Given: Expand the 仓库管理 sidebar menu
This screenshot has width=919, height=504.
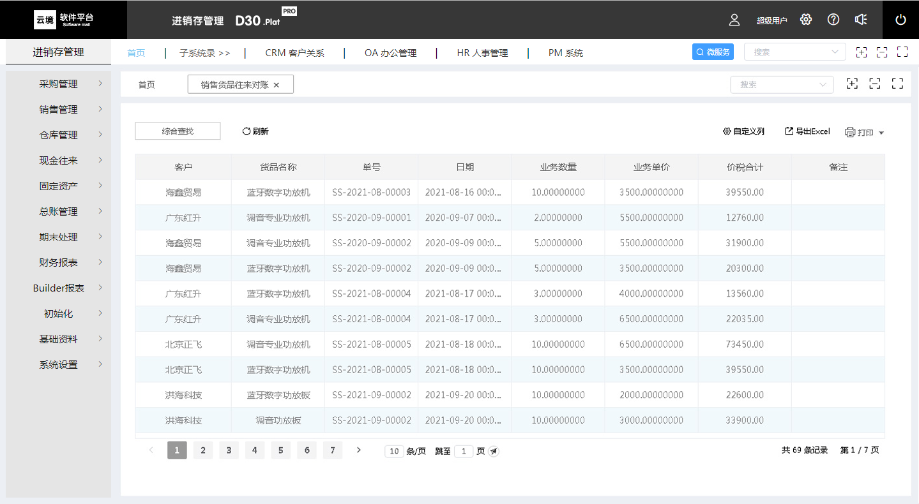Looking at the screenshot, I should [x=59, y=135].
